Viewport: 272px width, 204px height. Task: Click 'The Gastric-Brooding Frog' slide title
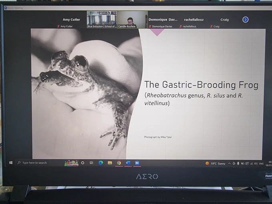click(x=201, y=85)
